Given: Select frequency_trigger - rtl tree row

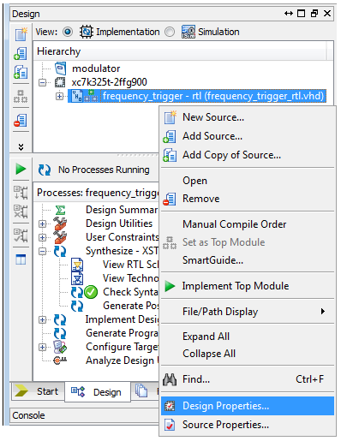Looking at the screenshot, I should (197, 96).
